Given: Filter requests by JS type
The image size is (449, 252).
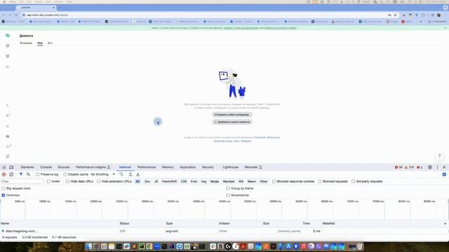Looking at the screenshot, I should (x=156, y=181).
